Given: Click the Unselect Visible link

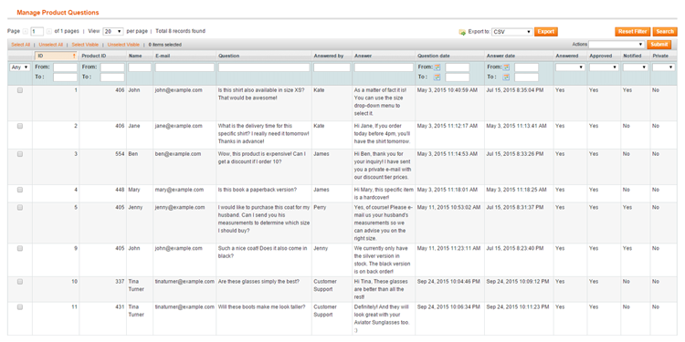Looking at the screenshot, I should (123, 45).
